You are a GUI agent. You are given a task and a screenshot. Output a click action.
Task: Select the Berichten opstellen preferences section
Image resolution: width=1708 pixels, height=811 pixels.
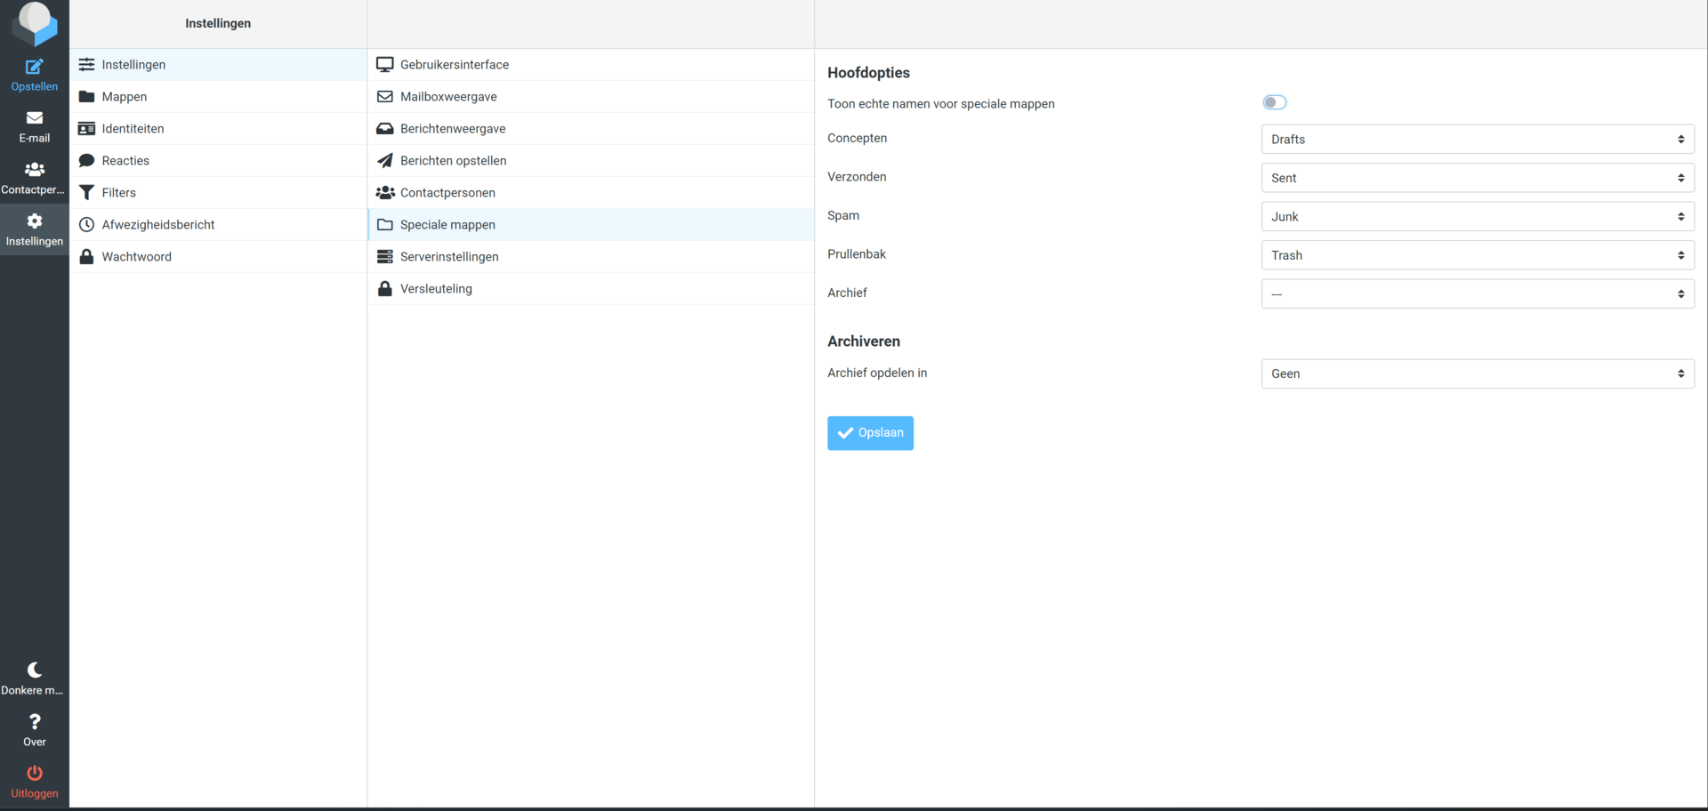tap(591, 161)
